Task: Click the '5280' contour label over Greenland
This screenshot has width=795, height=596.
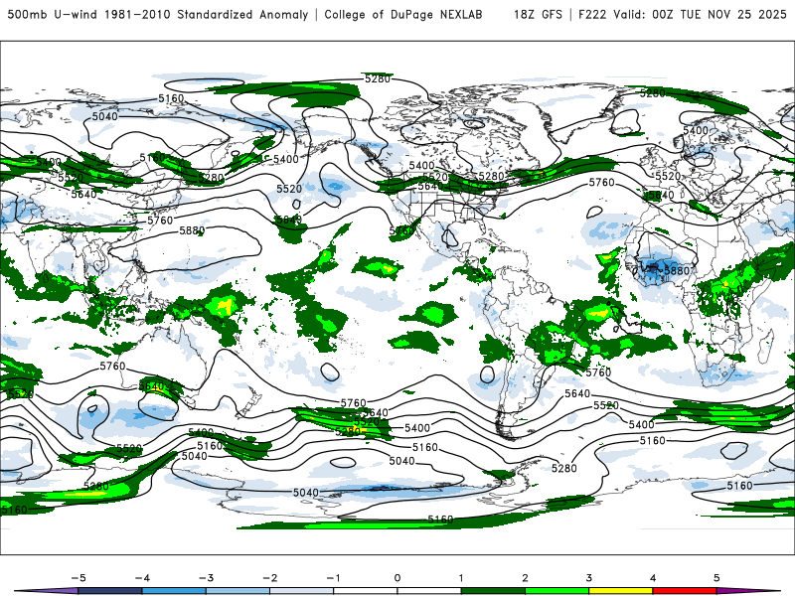Action: pyautogui.click(x=652, y=93)
